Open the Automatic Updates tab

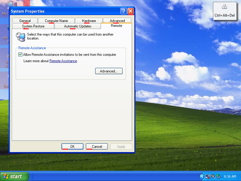pyautogui.click(x=78, y=26)
